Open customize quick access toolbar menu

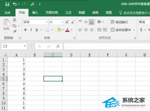tap(40, 4)
